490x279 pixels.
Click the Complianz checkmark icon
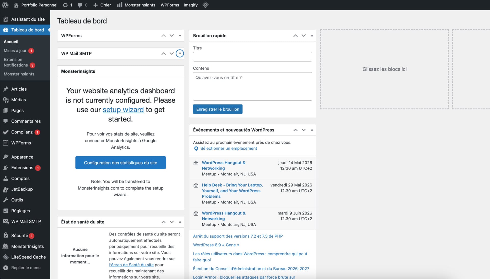[x=6, y=132]
